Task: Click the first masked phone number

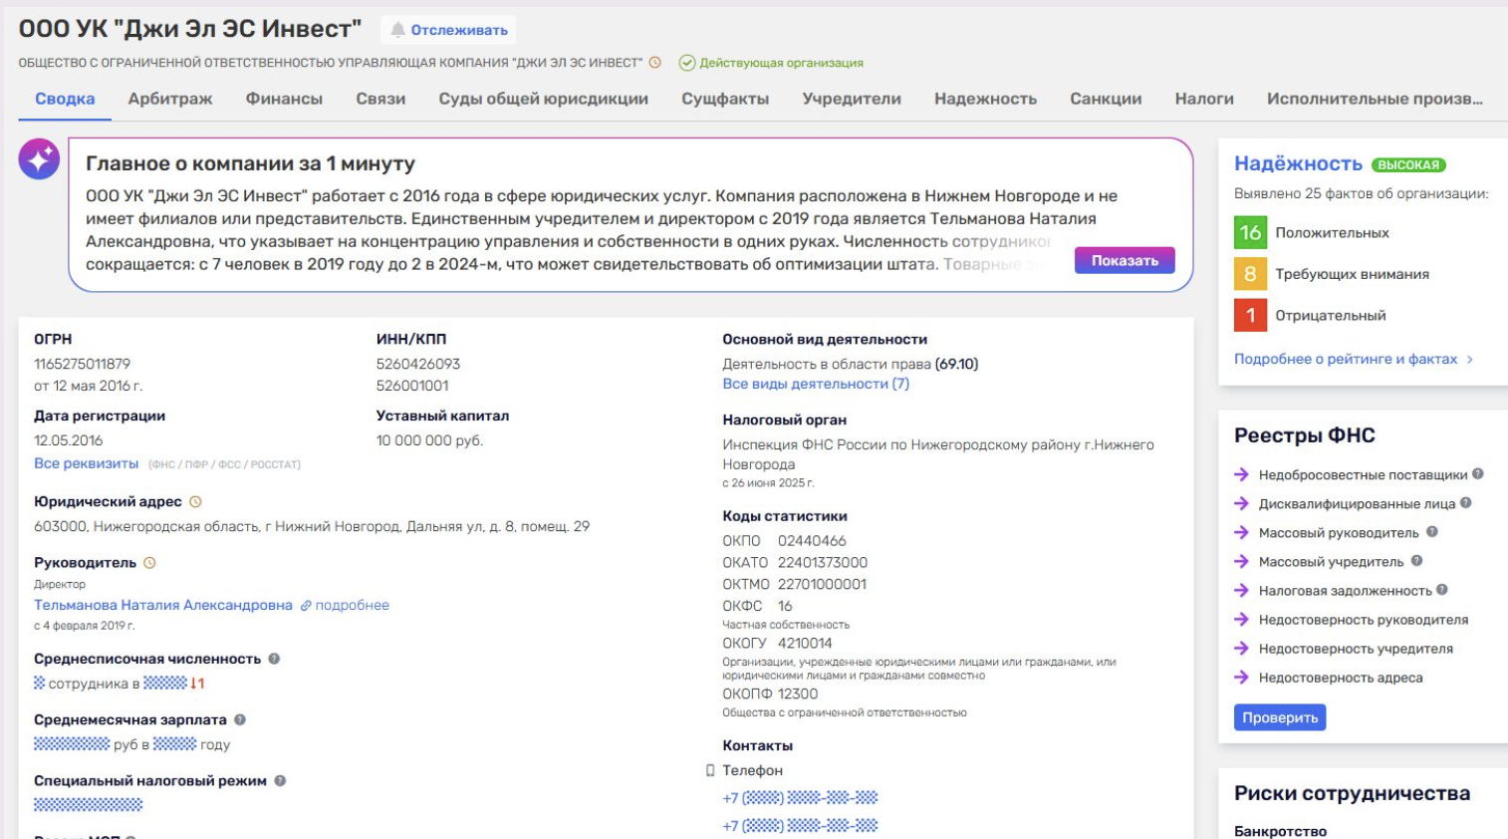Action: click(800, 798)
